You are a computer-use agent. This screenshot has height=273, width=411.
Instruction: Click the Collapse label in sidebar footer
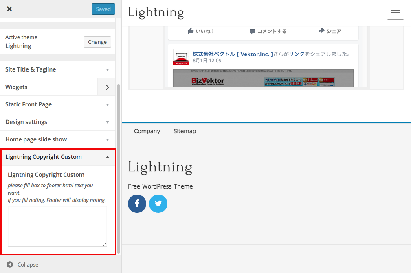click(28, 264)
